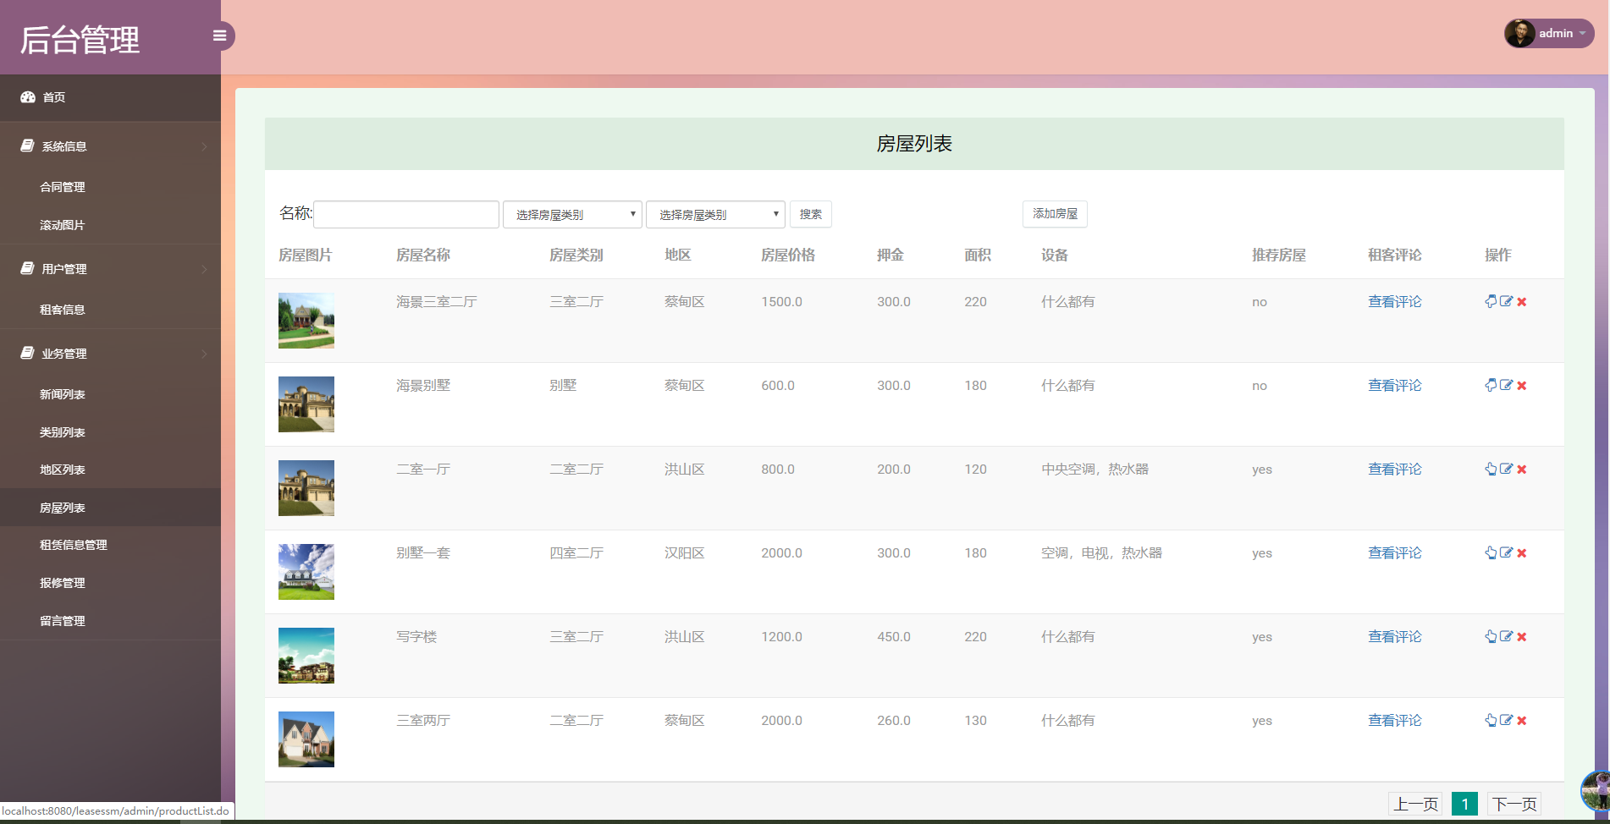Image resolution: width=1610 pixels, height=824 pixels.
Task: Focus the 名称 search input field
Action: tap(406, 214)
